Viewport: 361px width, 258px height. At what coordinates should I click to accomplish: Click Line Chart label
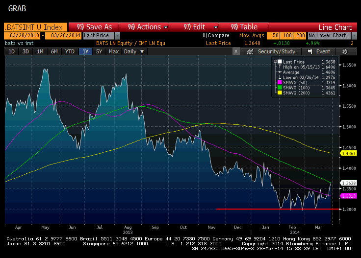335,27
